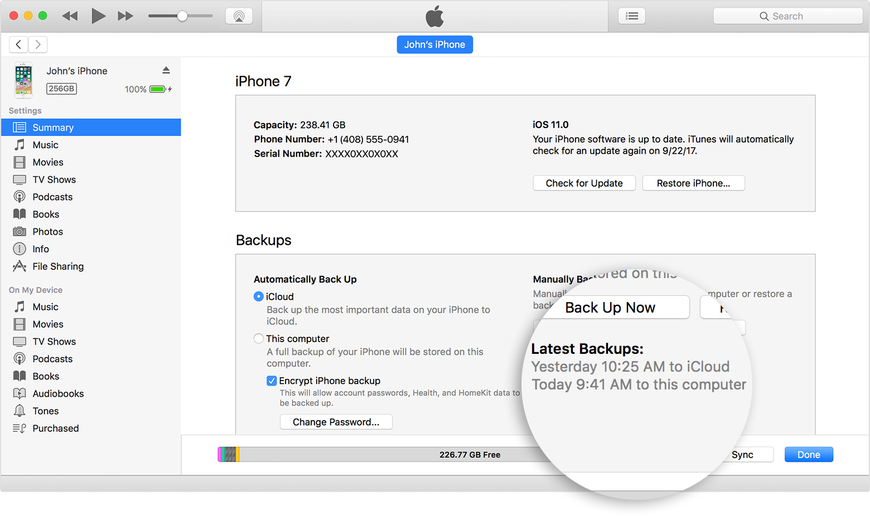Click the blue Done button
This screenshot has width=870, height=516.
[809, 455]
